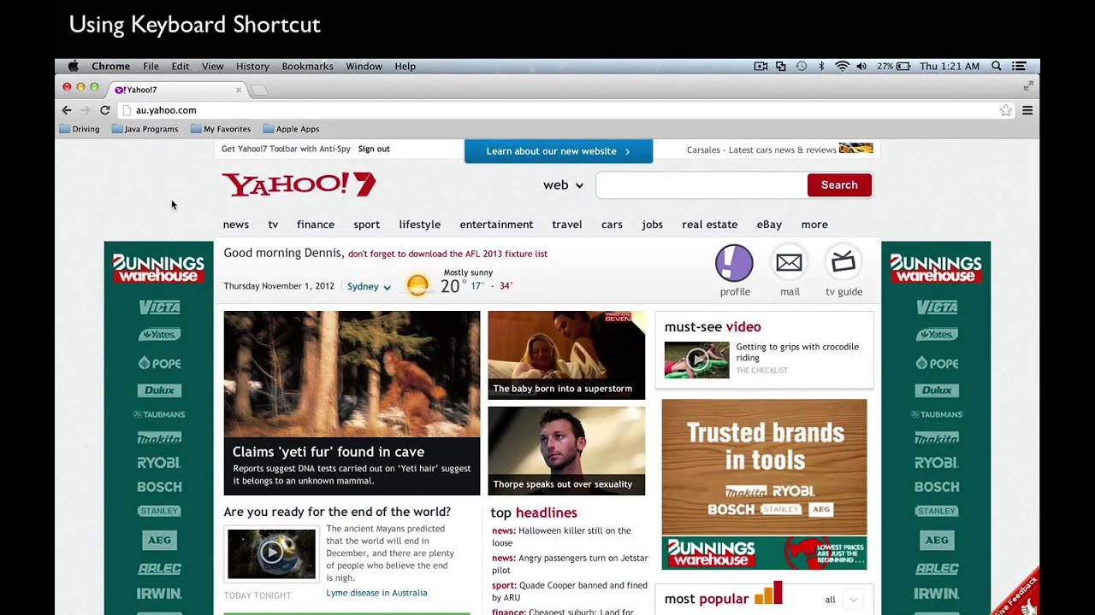Go to the finance section
This screenshot has height=615, width=1095.
(x=316, y=225)
